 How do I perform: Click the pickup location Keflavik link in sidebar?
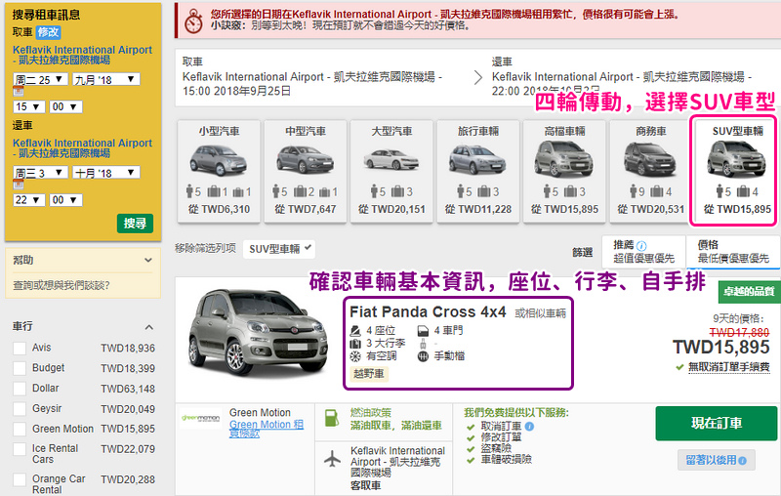point(82,55)
